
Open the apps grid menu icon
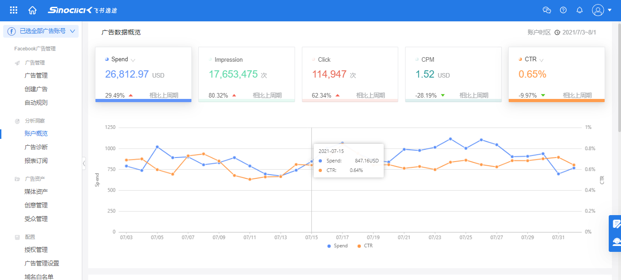pyautogui.click(x=14, y=10)
